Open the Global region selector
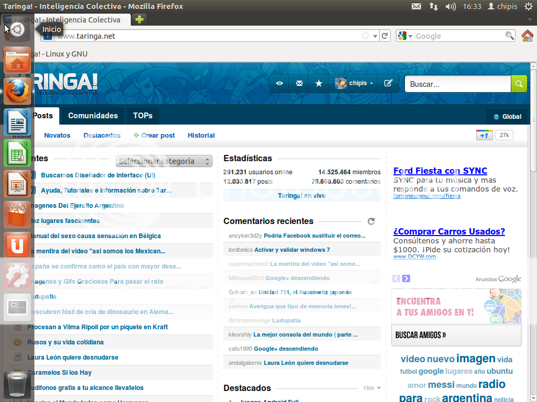This screenshot has height=402, width=537. [508, 117]
